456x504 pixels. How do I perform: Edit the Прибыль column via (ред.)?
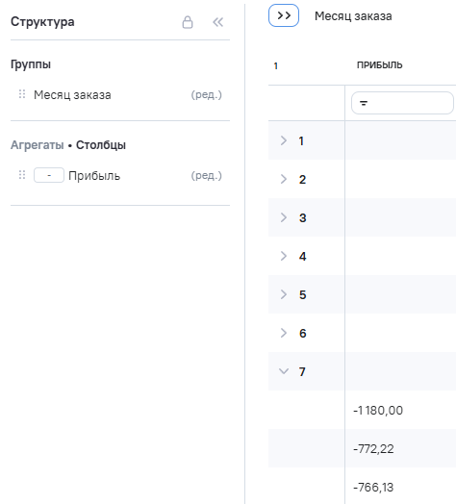(x=207, y=175)
